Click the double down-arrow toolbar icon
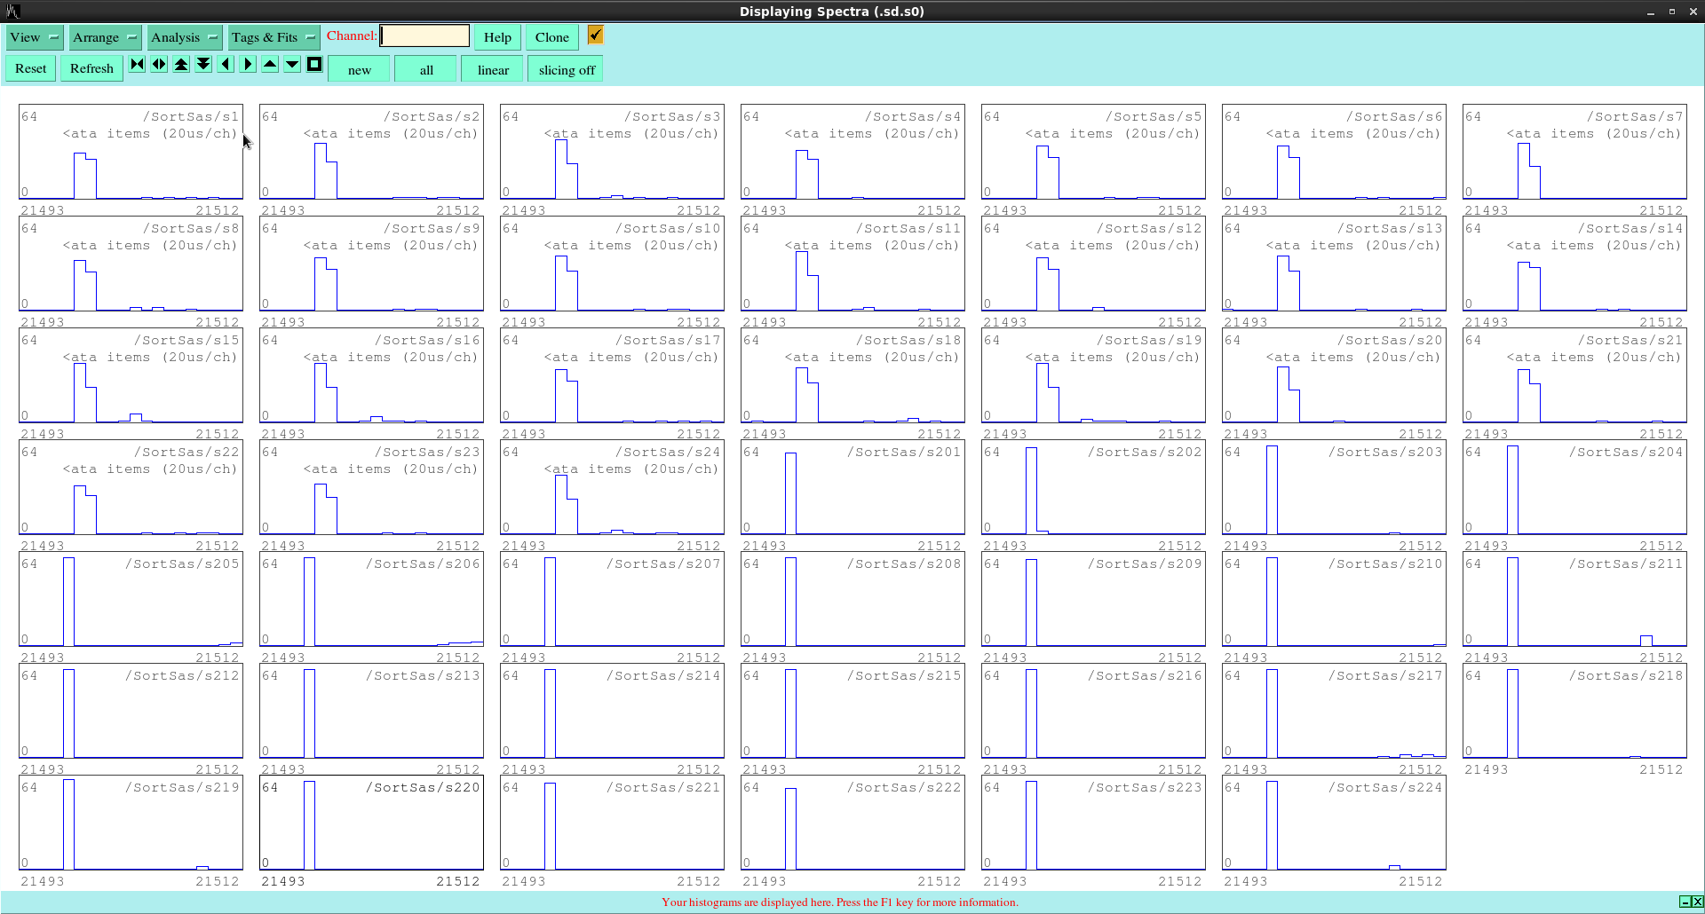 203,64
